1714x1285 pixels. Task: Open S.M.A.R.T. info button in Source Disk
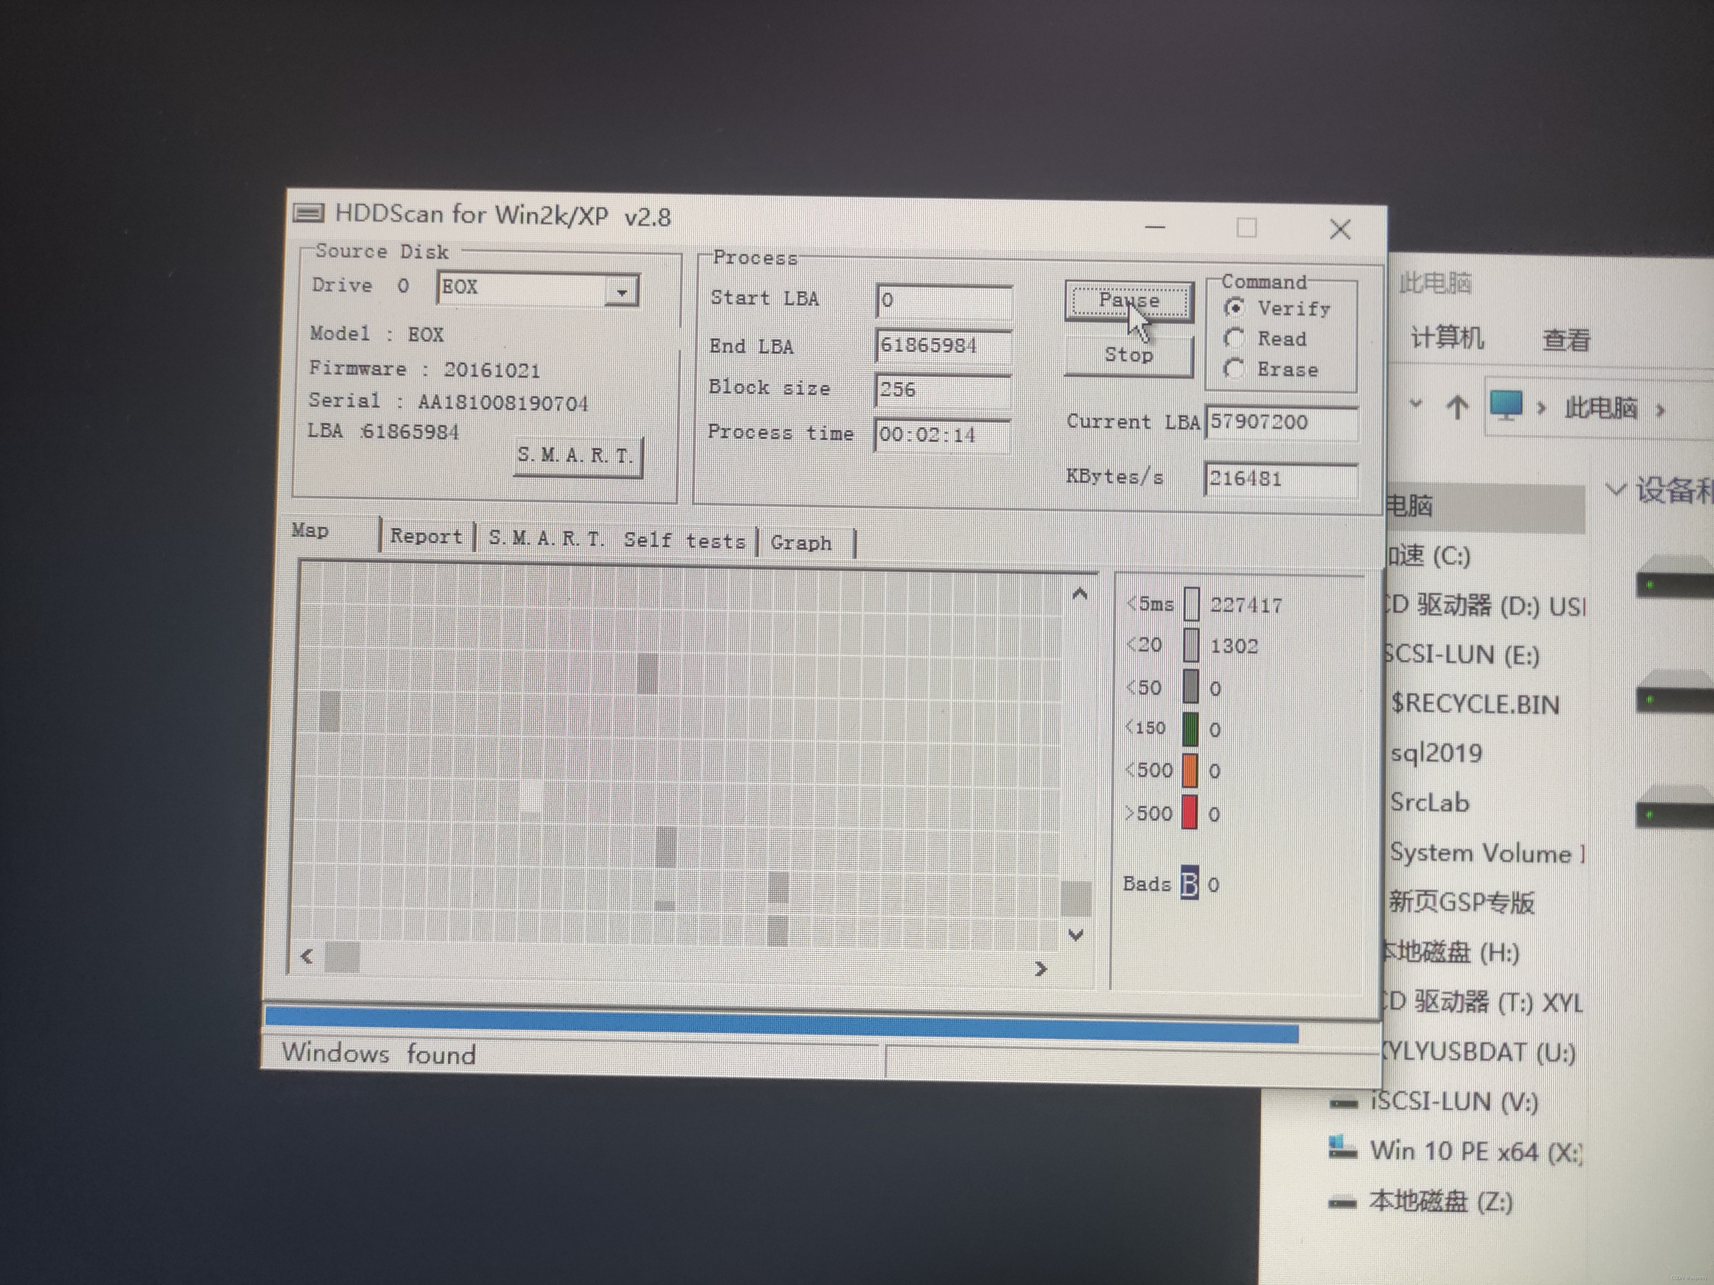576,456
